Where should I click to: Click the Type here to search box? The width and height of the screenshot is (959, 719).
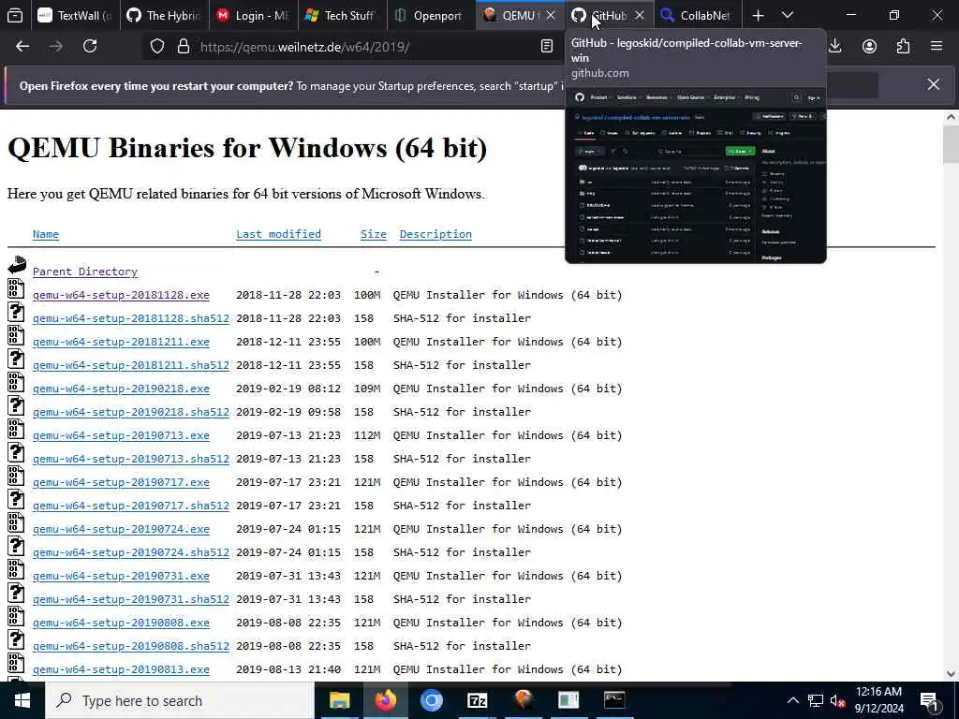click(x=180, y=700)
